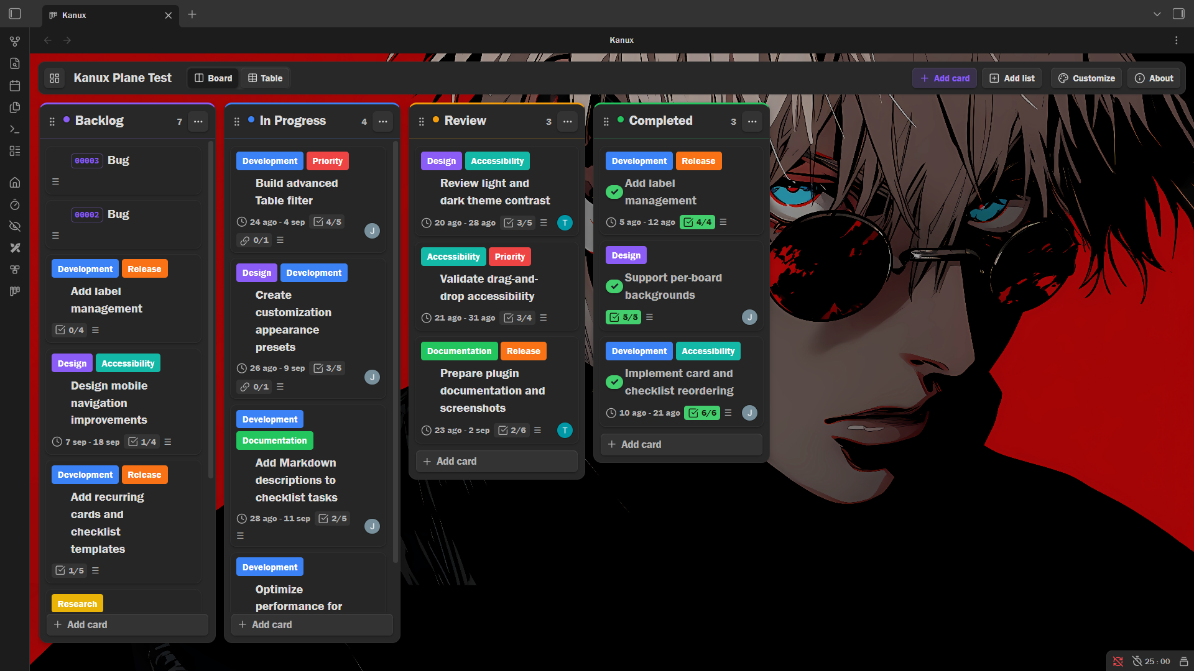Switch to the Board view
The image size is (1194, 671).
[213, 78]
